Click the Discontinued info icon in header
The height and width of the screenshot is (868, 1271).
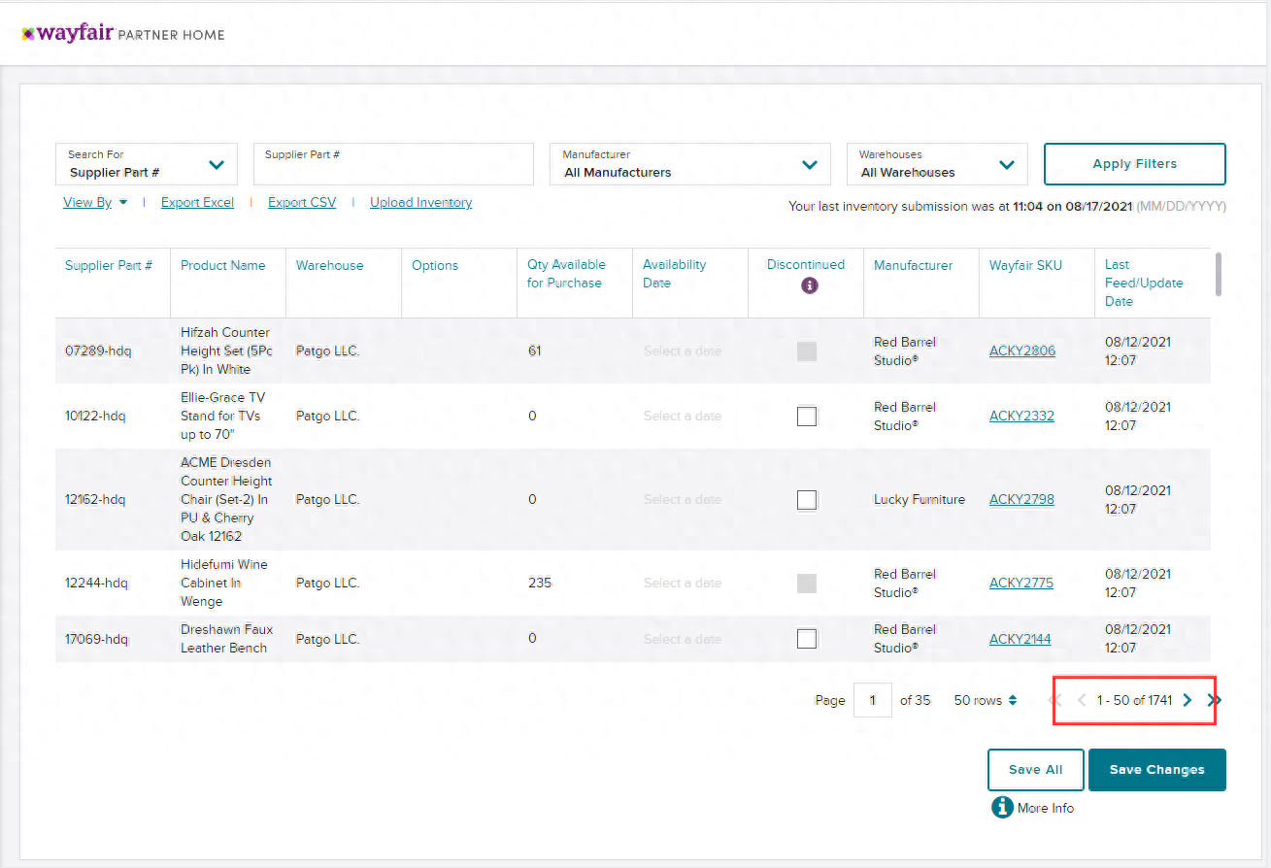tap(810, 285)
